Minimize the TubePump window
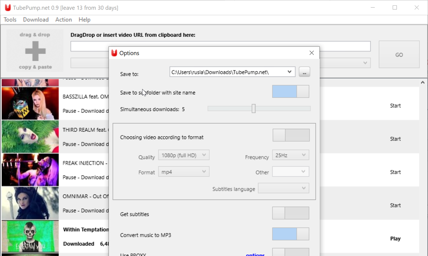 pyautogui.click(x=373, y=7)
